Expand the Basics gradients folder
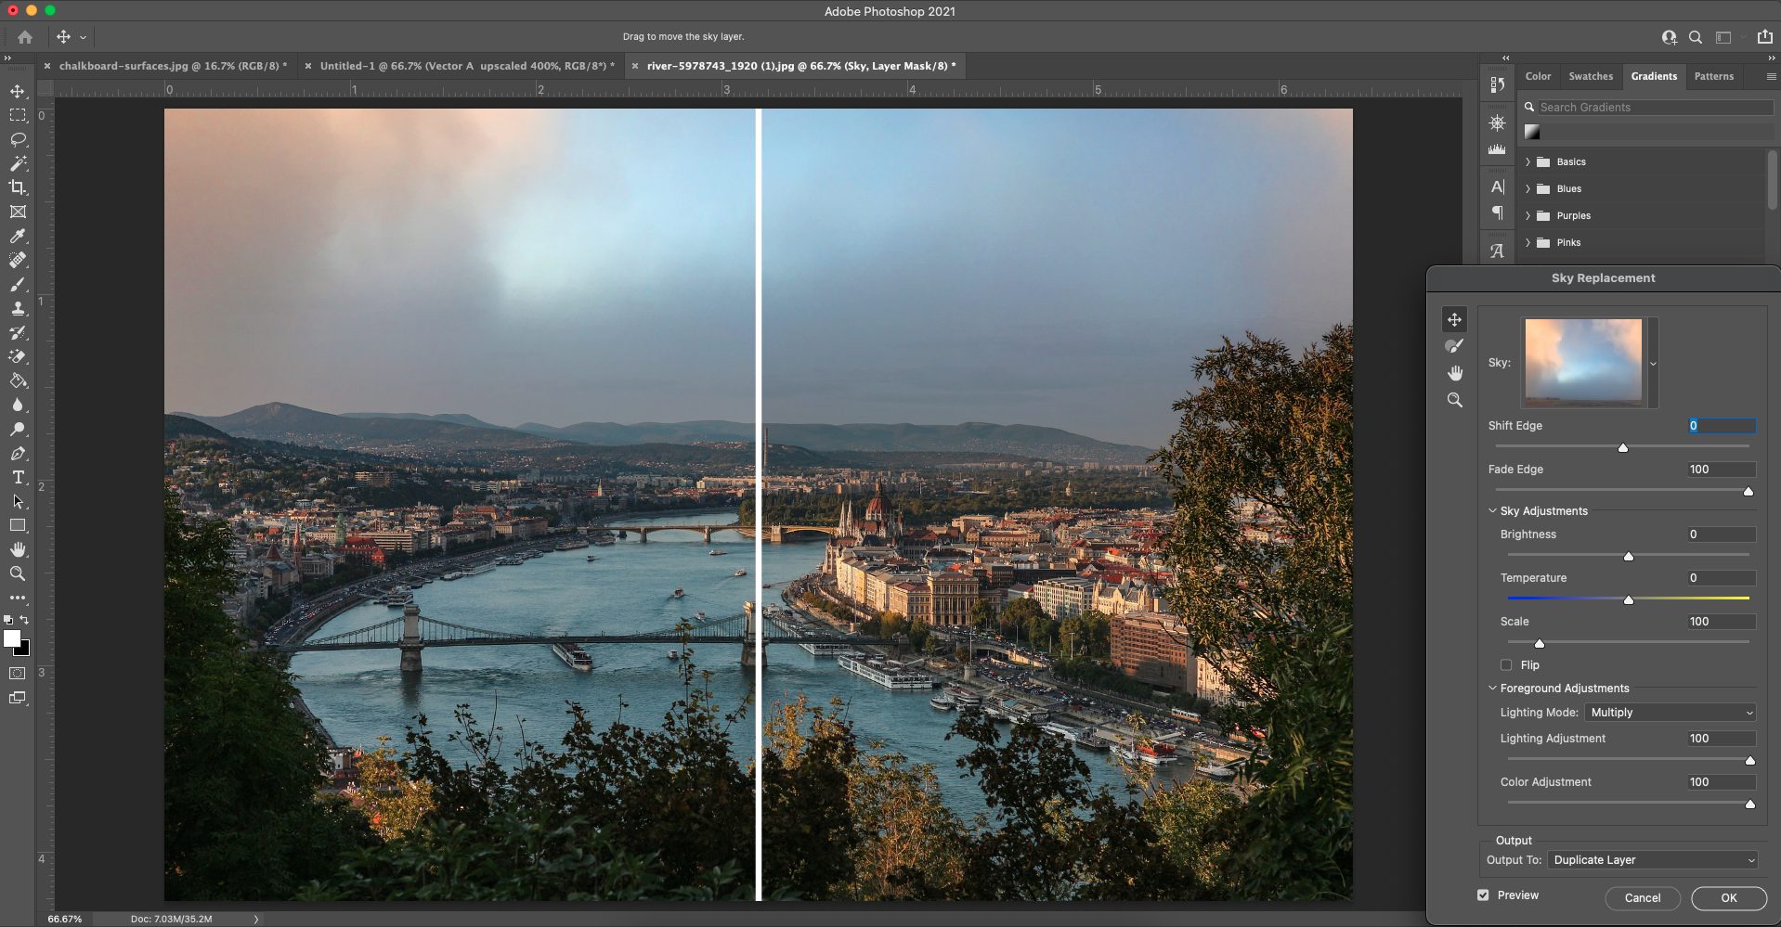 pyautogui.click(x=1527, y=161)
